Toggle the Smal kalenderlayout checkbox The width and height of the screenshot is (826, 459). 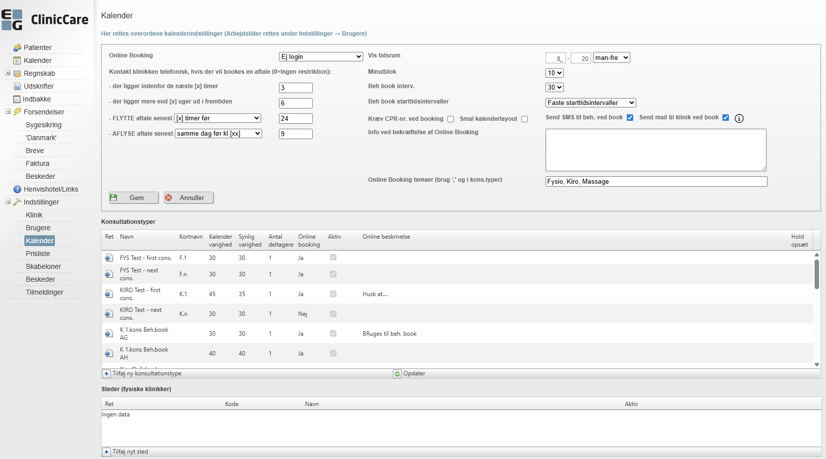click(x=524, y=119)
